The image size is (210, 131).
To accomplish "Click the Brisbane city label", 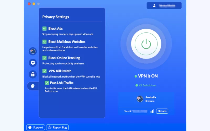I will (150, 101).
